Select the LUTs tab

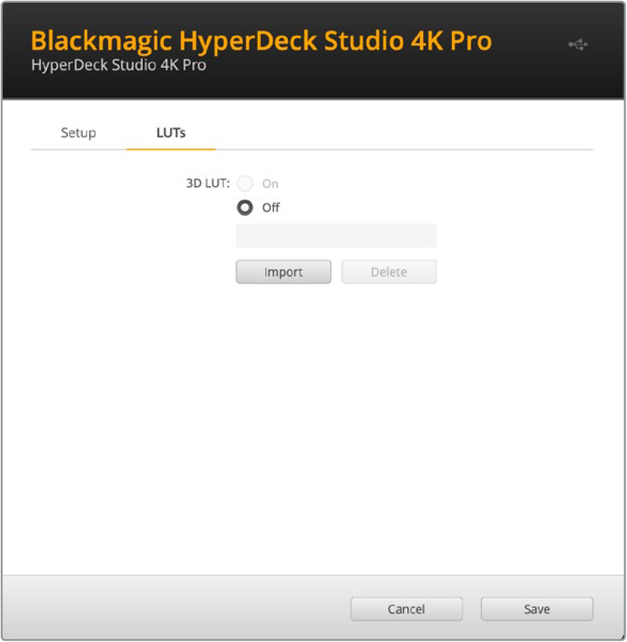click(171, 133)
